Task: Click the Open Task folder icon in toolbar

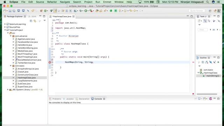Action: [x=101, y=11]
